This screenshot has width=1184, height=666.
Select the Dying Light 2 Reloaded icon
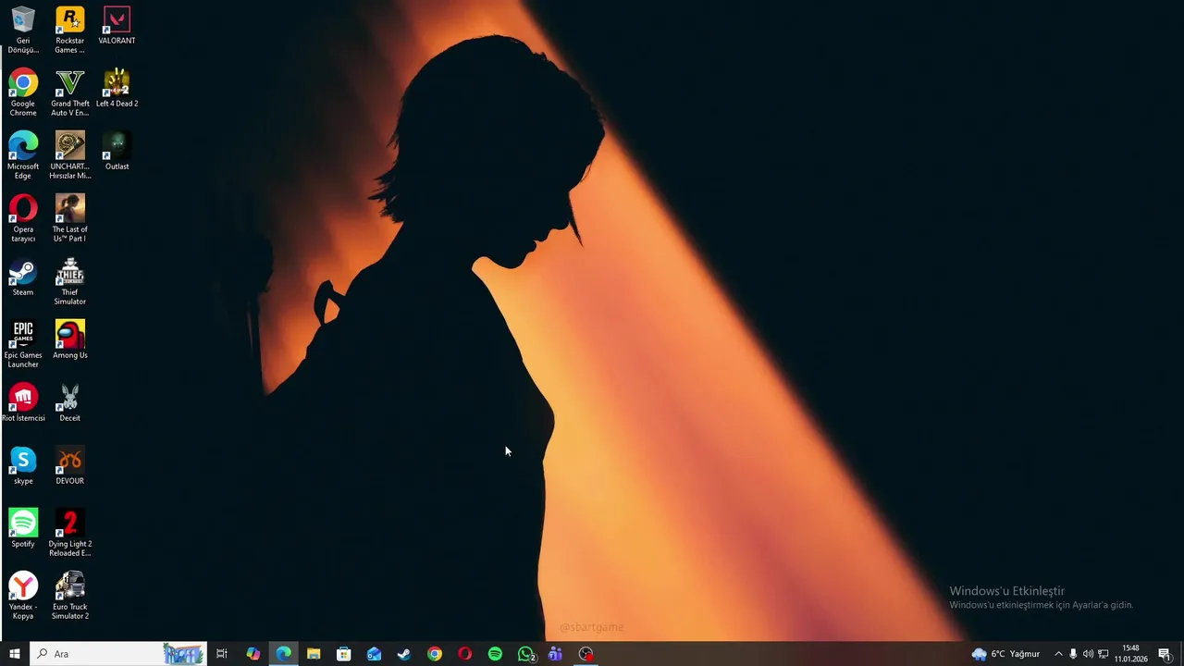pyautogui.click(x=70, y=533)
